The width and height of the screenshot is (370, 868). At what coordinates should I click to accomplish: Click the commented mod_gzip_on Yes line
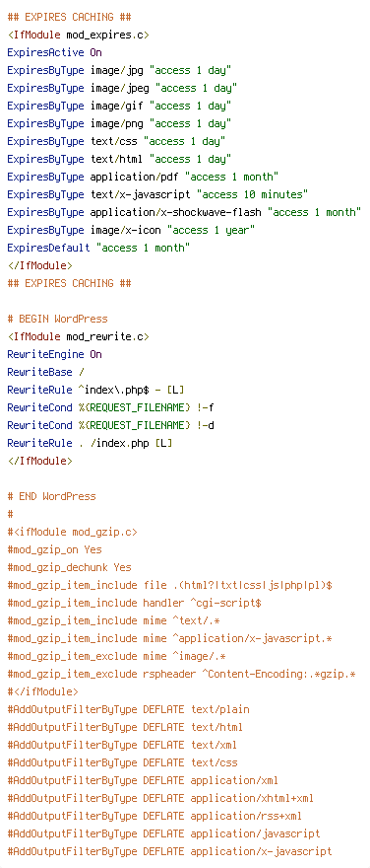tap(55, 549)
